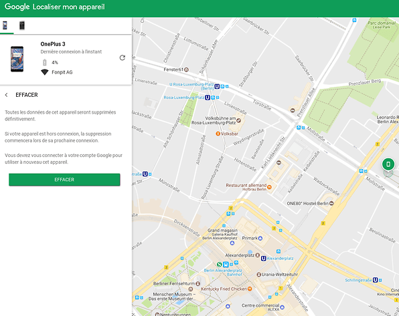This screenshot has height=316, width=399.
Task: Click the Berlin Alexanderplatz S-Bahn icon
Action: [x=220, y=265]
